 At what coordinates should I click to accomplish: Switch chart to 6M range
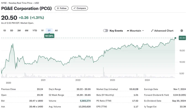point(27,31)
